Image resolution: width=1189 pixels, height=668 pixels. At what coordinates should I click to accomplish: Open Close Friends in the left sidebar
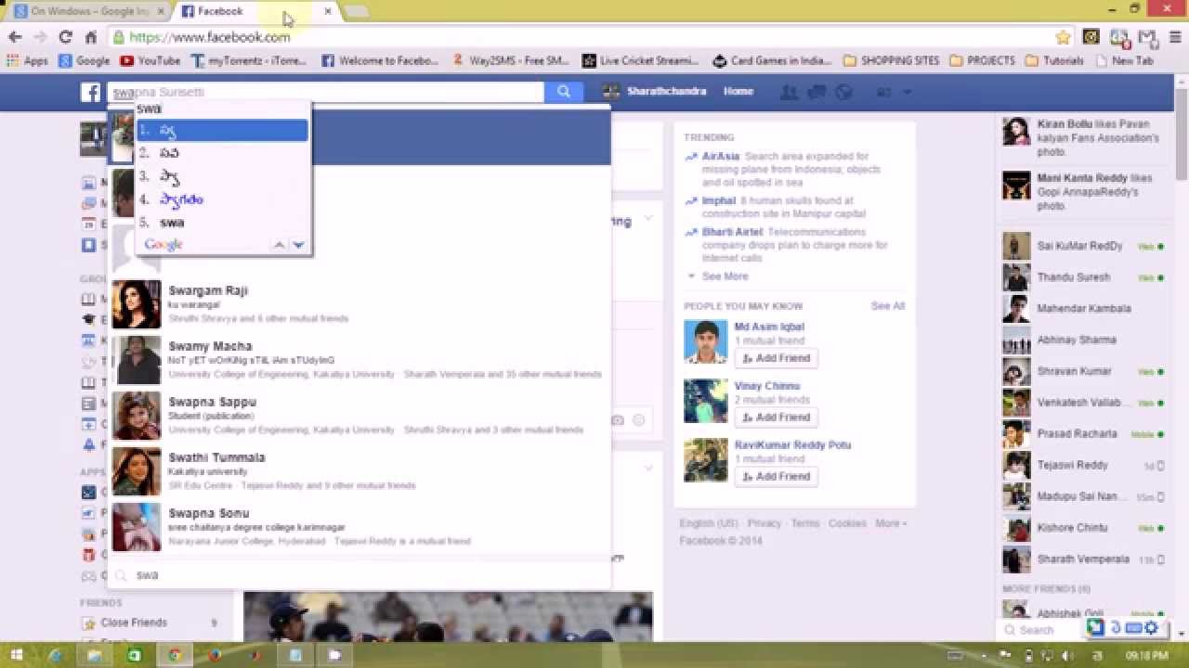[x=134, y=623]
